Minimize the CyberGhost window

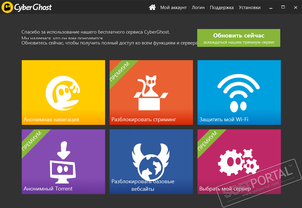coord(271,8)
